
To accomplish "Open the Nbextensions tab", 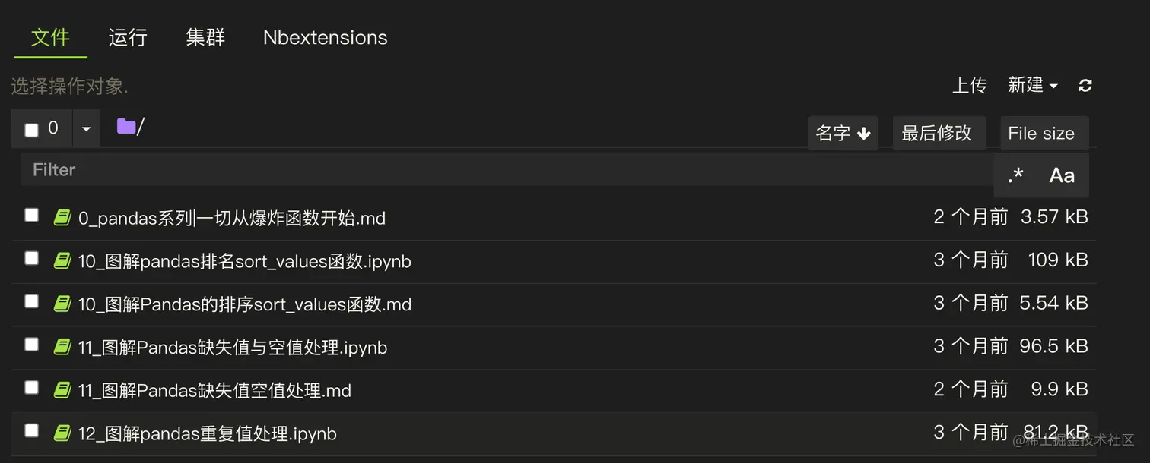I will click(326, 37).
